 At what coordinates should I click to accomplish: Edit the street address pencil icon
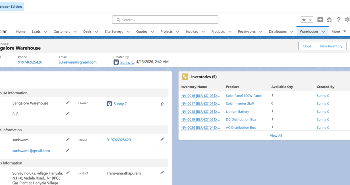(x=68, y=173)
